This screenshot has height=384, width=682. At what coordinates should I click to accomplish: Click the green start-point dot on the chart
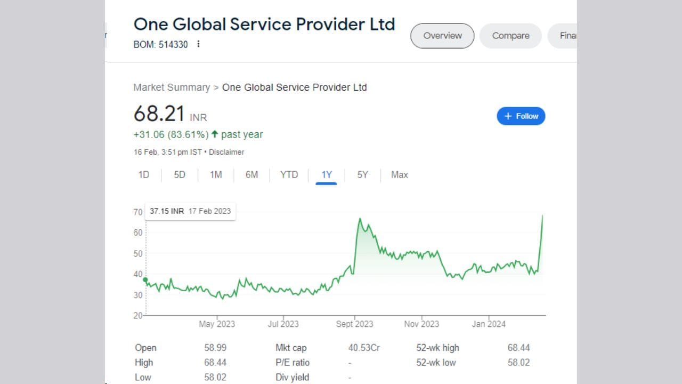pyautogui.click(x=145, y=279)
